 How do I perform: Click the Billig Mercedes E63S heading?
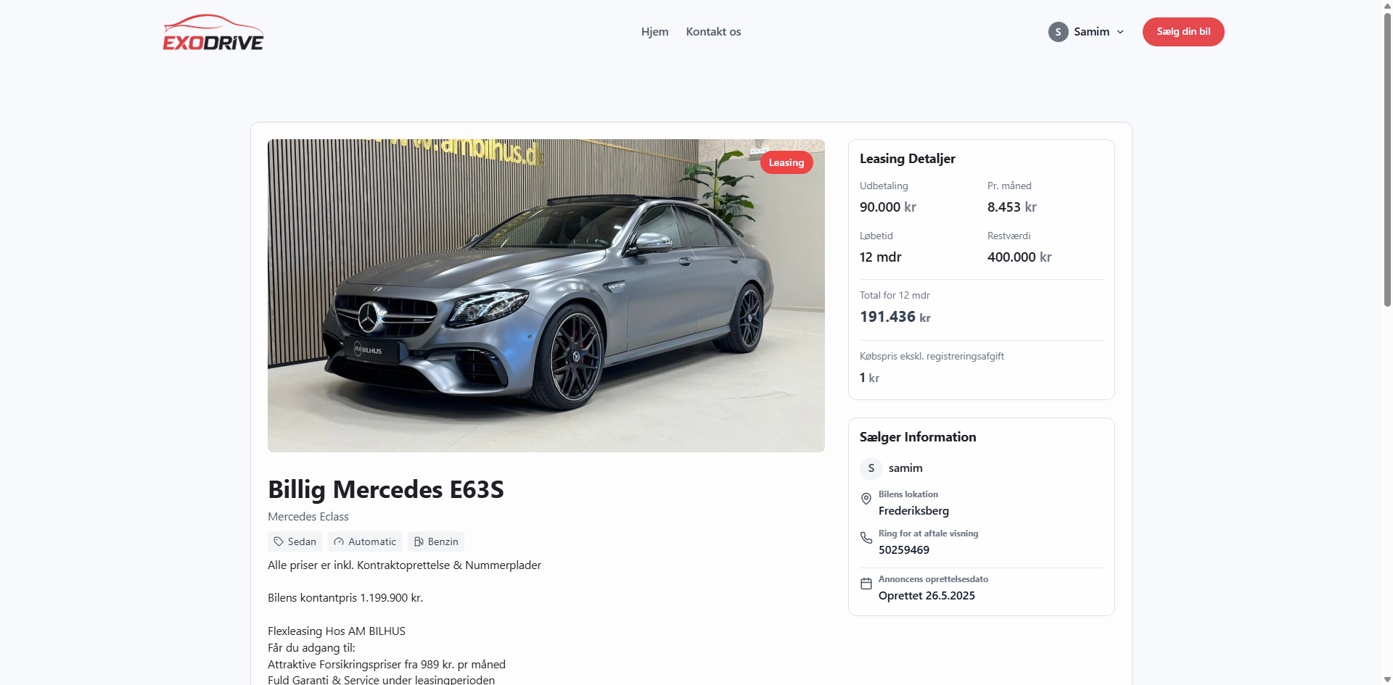(x=386, y=489)
